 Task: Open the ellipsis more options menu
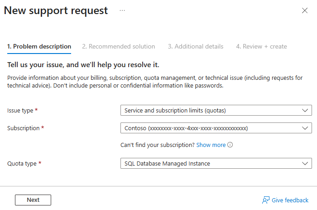pos(122,10)
